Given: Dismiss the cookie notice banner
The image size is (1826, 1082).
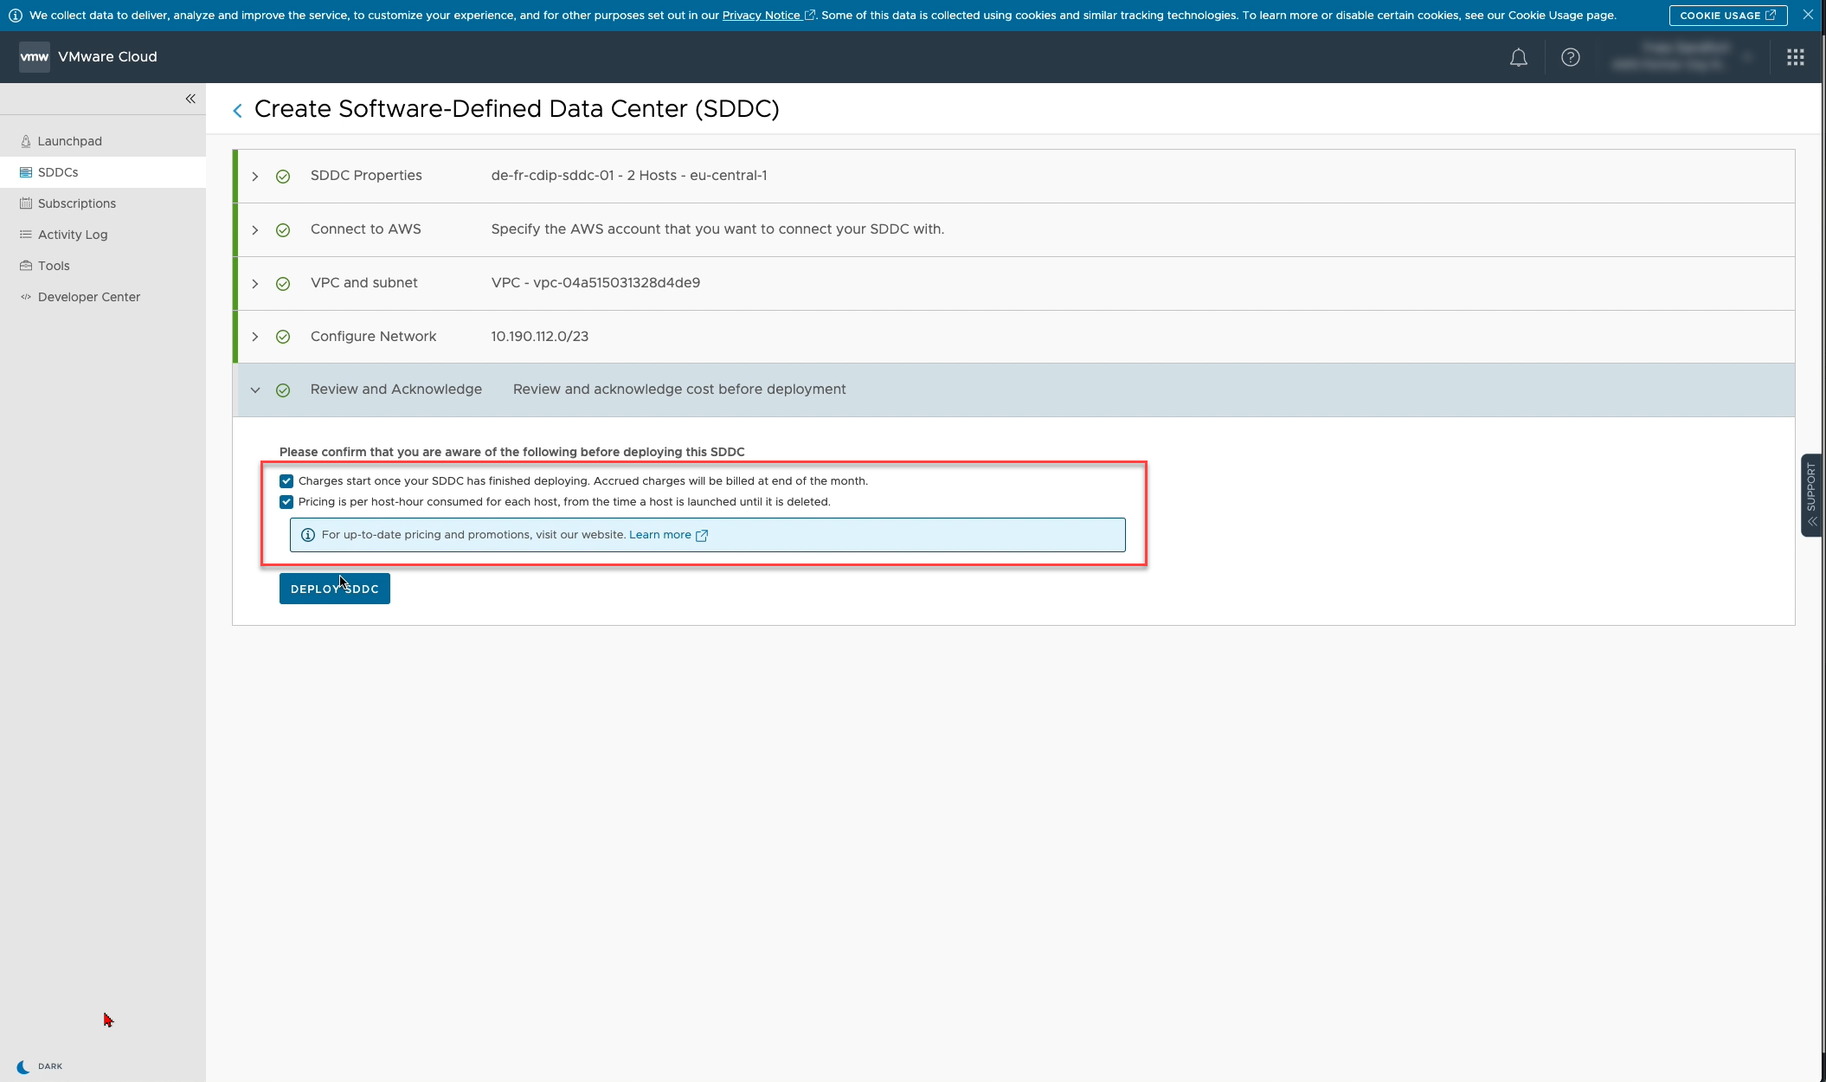Looking at the screenshot, I should pyautogui.click(x=1808, y=15).
